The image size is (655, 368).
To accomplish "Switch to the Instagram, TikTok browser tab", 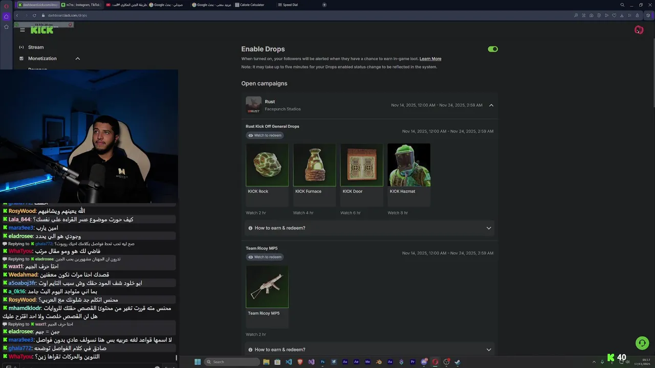I will tap(81, 5).
